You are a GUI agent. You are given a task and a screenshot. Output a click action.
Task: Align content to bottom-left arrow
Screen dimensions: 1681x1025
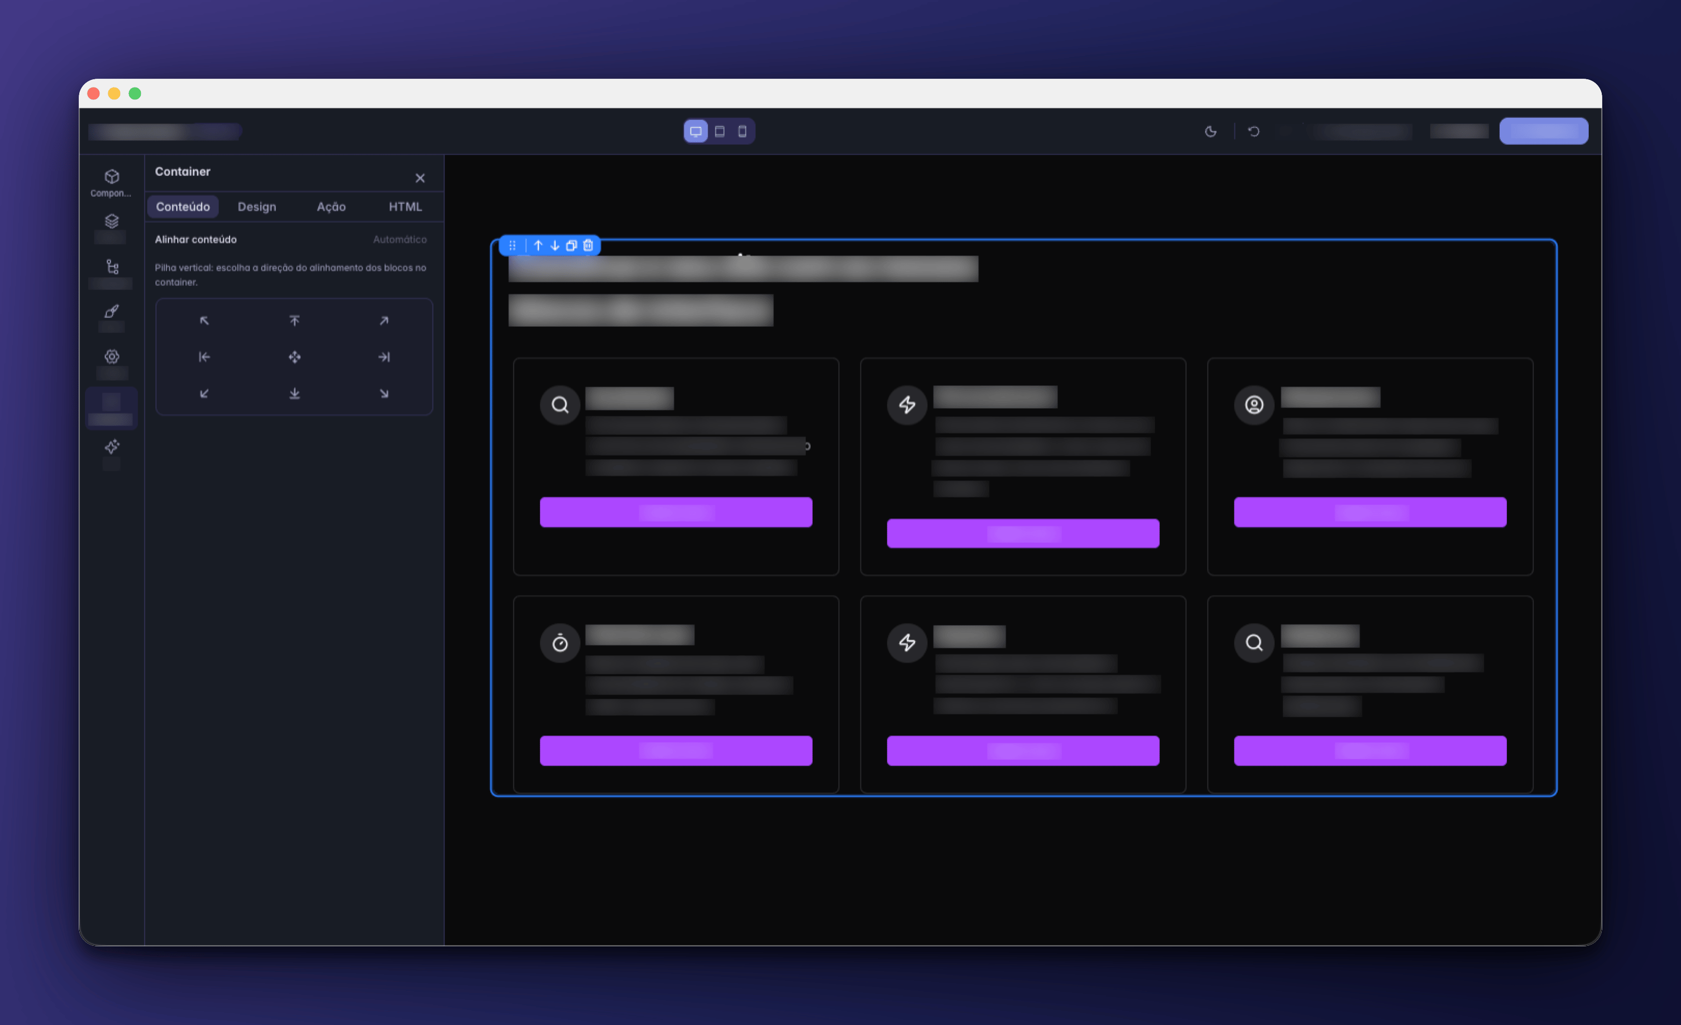pos(204,393)
